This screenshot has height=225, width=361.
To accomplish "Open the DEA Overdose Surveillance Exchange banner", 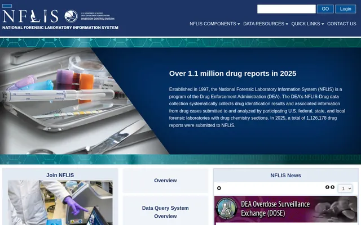I will tap(286, 209).
